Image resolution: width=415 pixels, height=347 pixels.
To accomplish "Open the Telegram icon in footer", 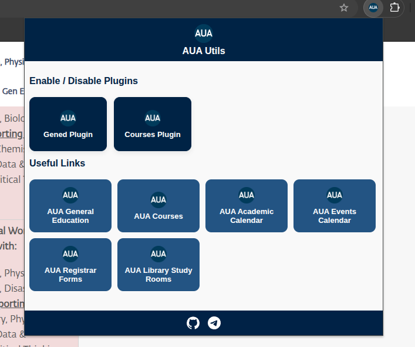I will tap(214, 323).
